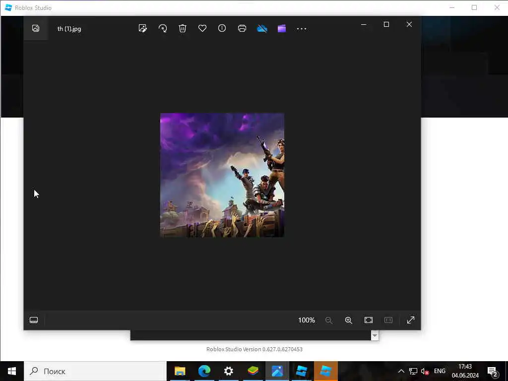Viewport: 508px width, 381px height.
Task: Open File Explorer from the taskbar
Action: pos(180,371)
